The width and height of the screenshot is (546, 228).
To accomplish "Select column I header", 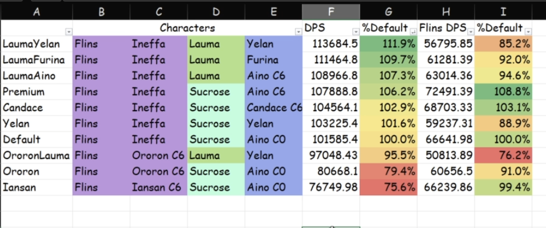I will 503,12.
